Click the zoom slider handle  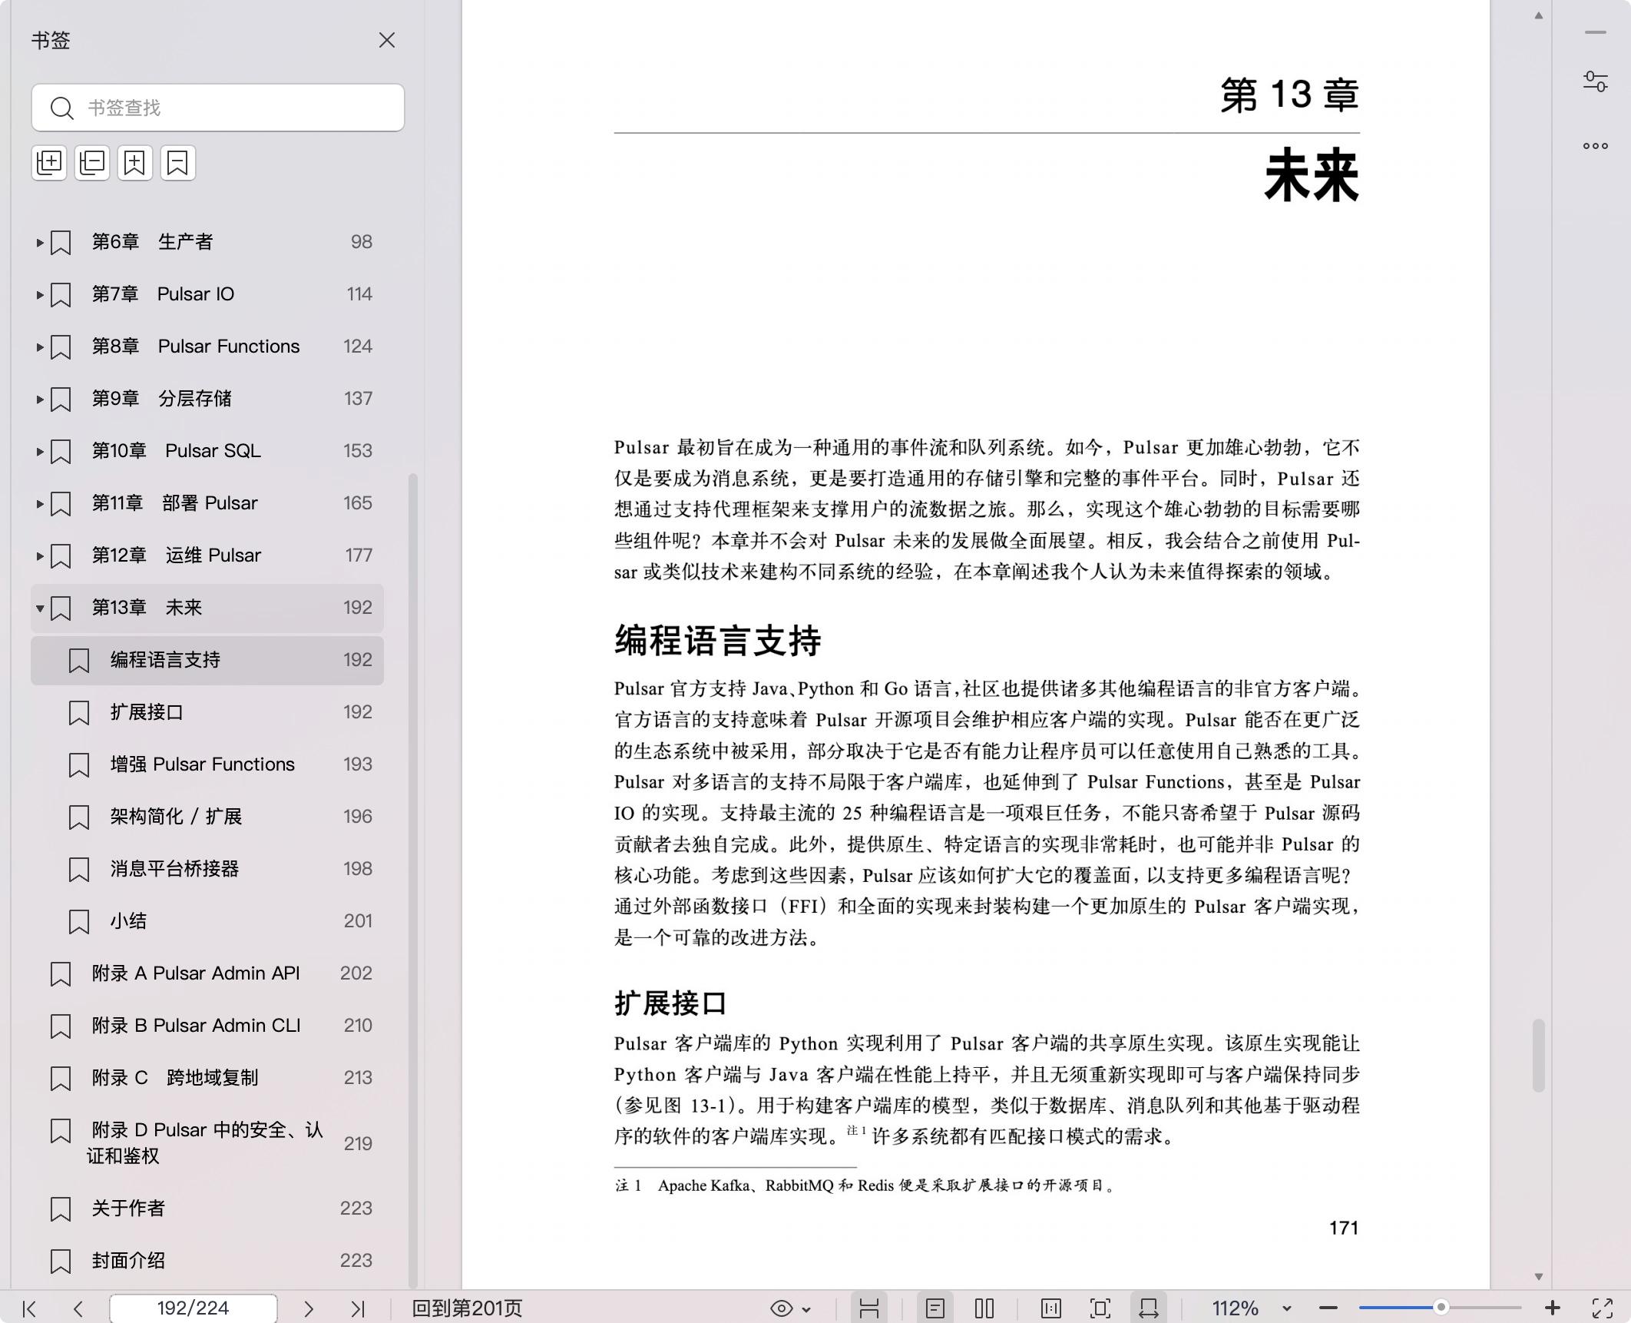tap(1441, 1307)
